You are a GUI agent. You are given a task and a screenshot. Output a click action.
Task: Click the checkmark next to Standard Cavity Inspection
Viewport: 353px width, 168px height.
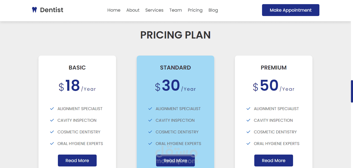150,120
